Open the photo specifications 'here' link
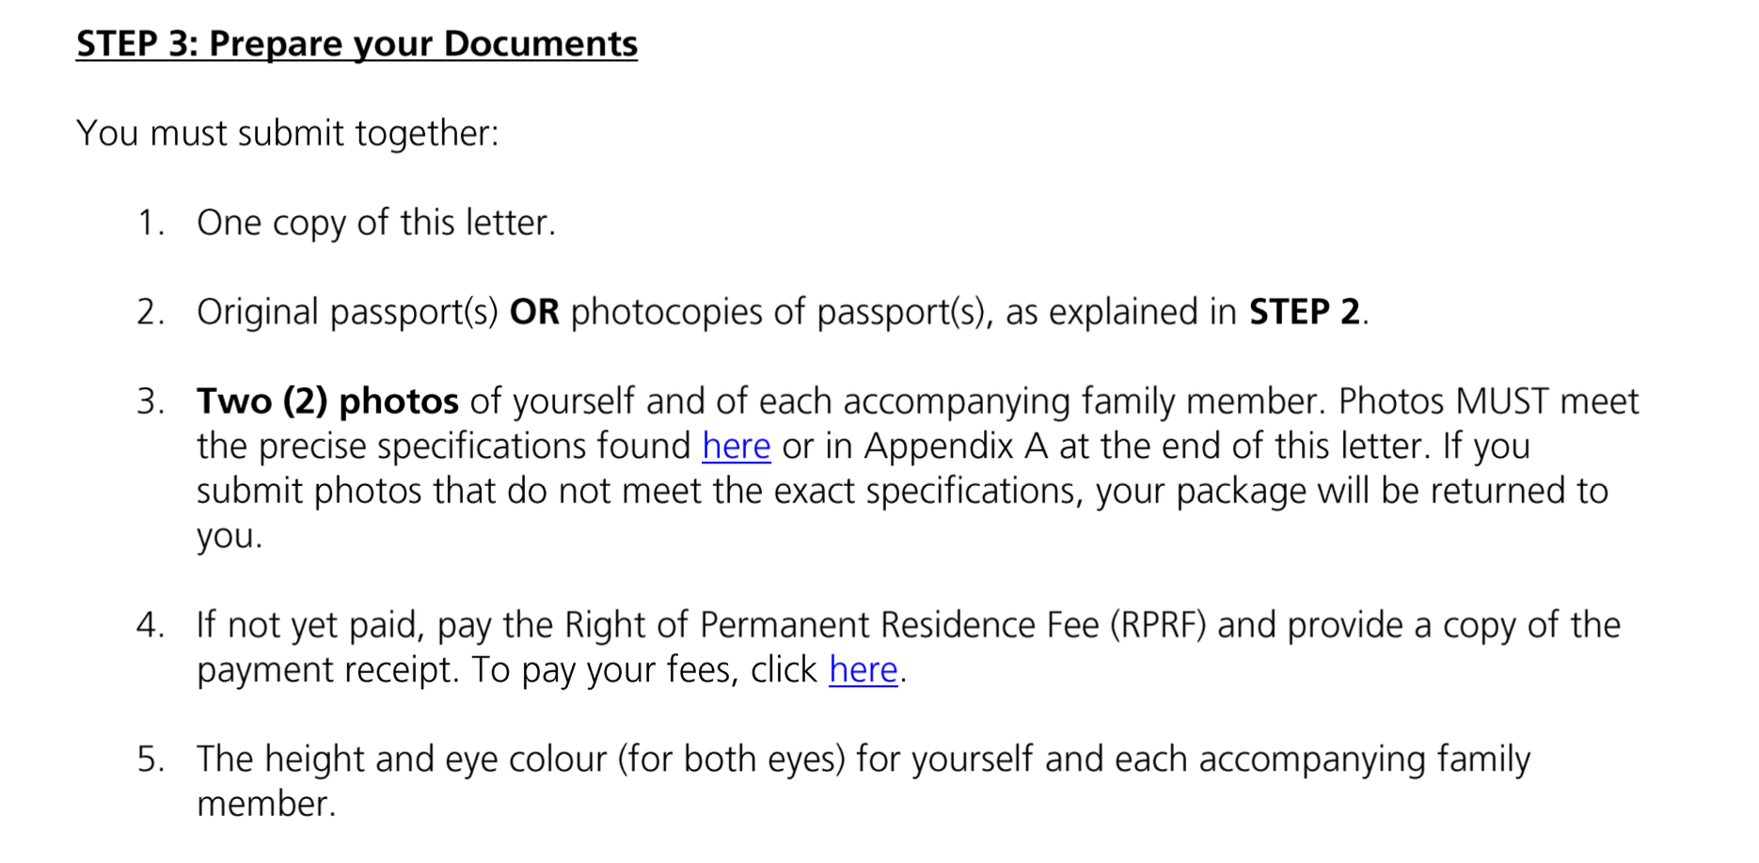Viewport: 1759px width, 863px height. (x=737, y=446)
